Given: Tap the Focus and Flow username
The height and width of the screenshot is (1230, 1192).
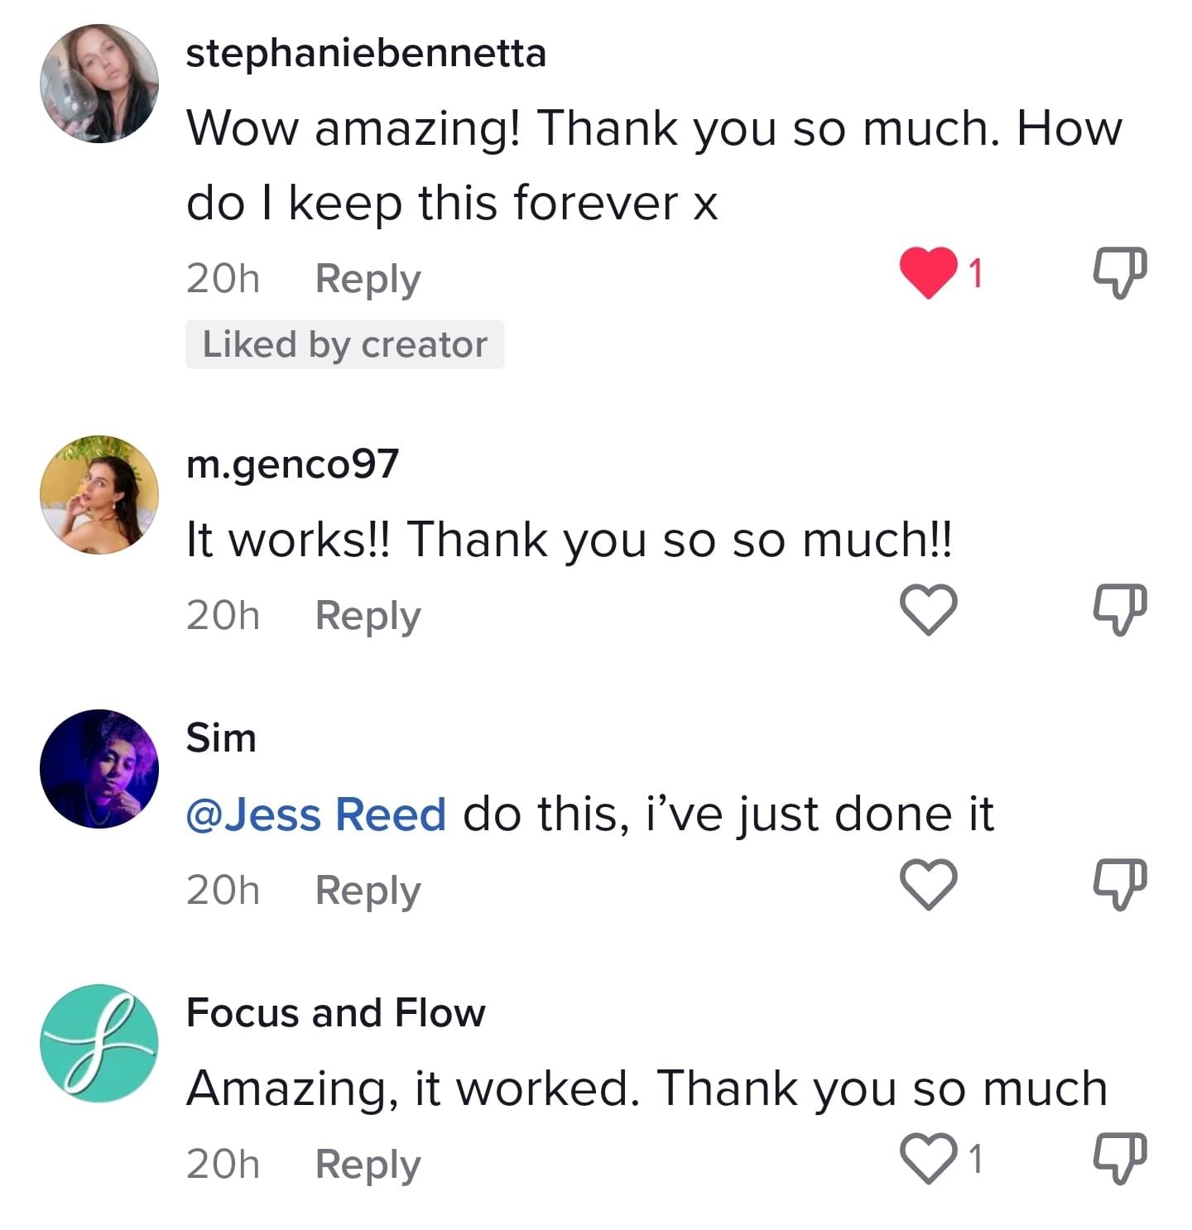Looking at the screenshot, I should 335,1012.
